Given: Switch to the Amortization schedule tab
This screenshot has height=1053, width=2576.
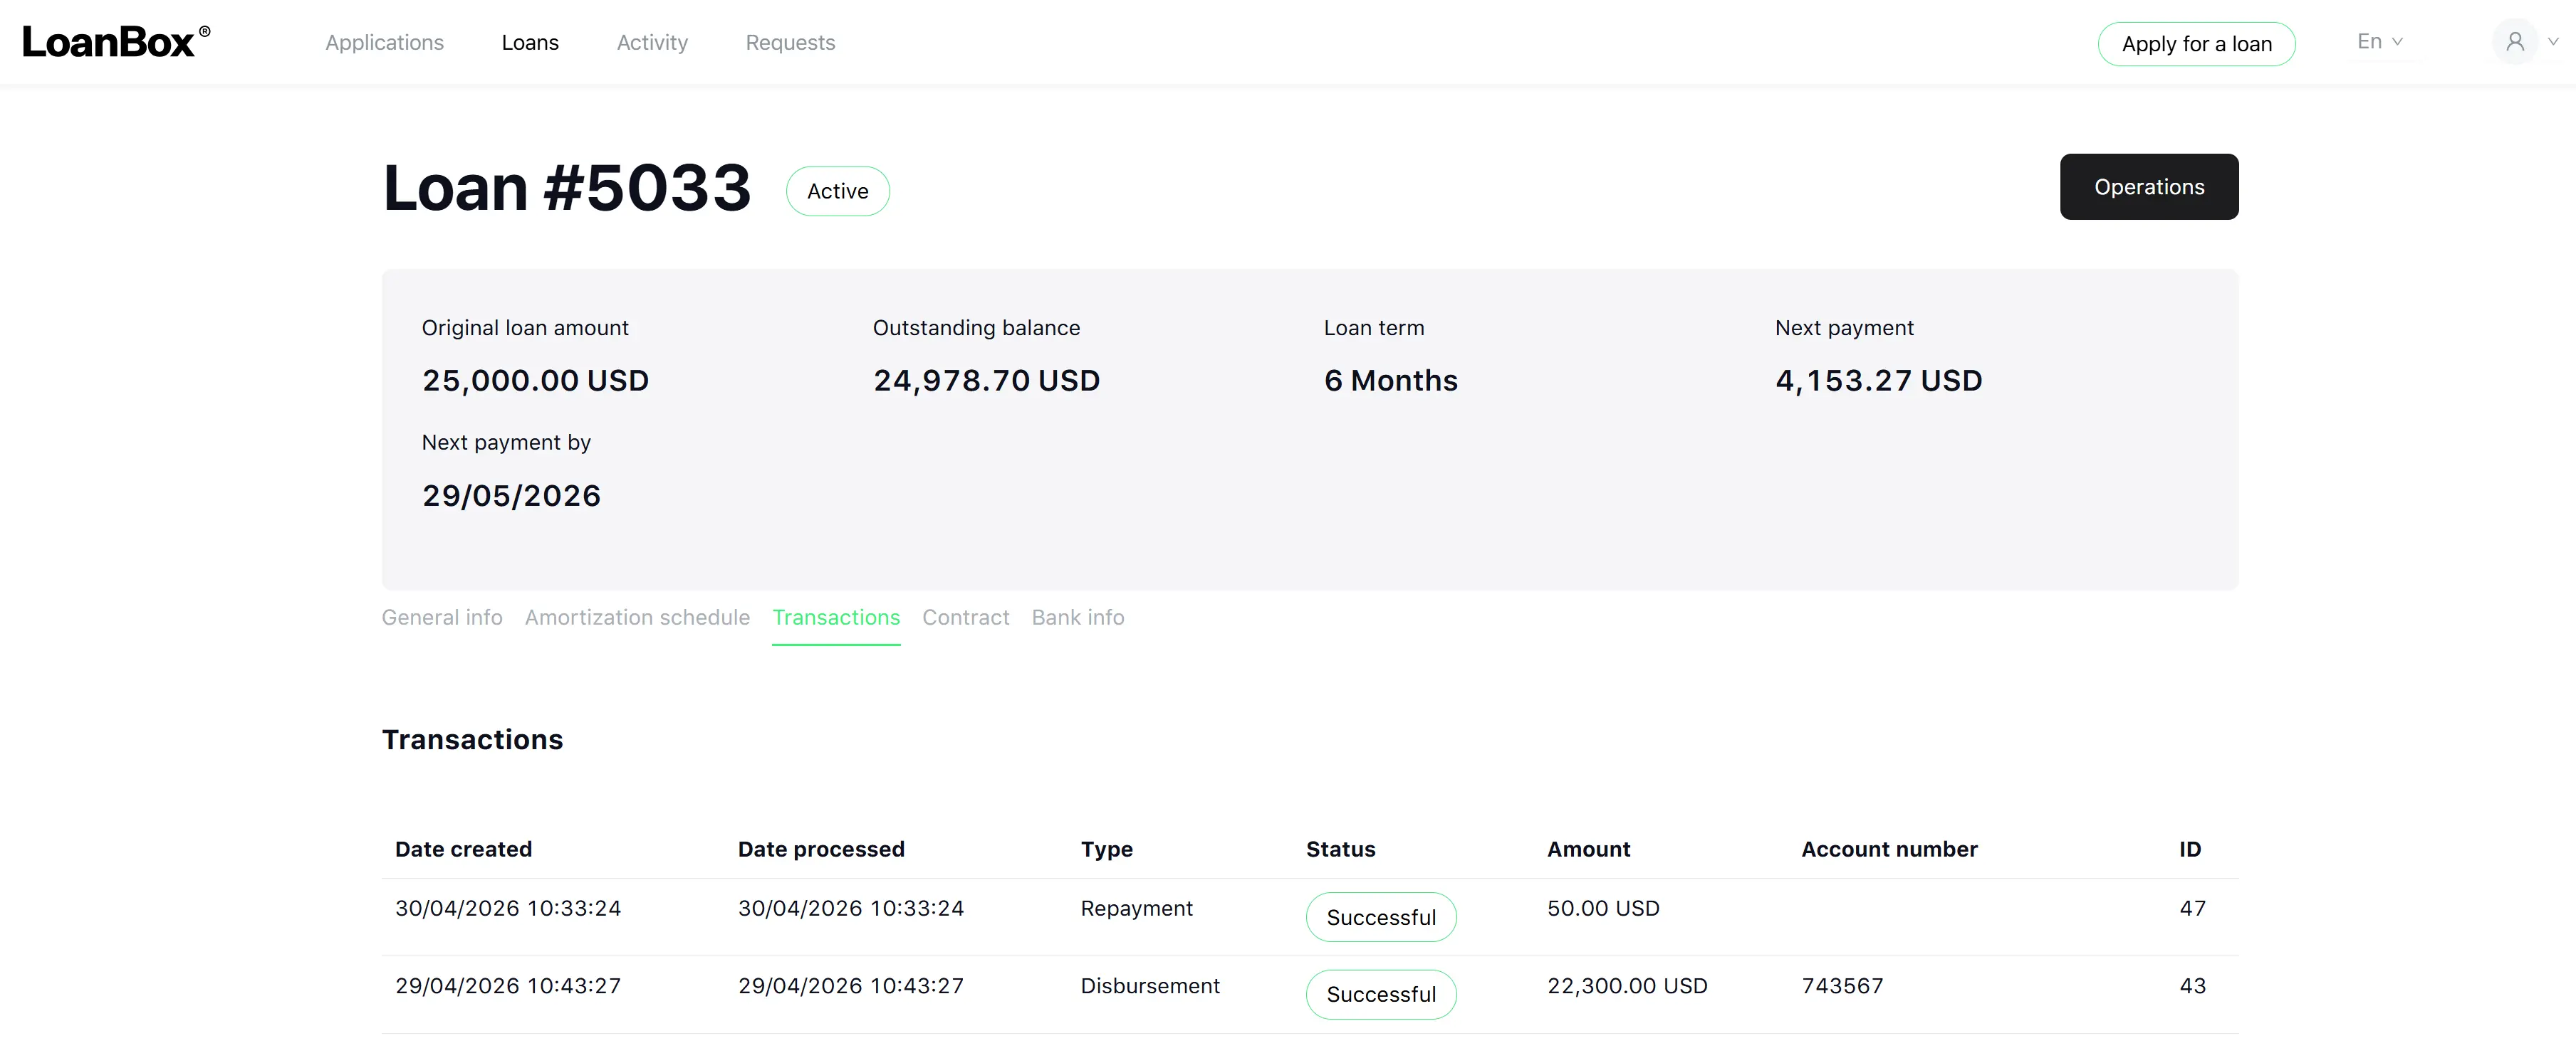Looking at the screenshot, I should [637, 618].
